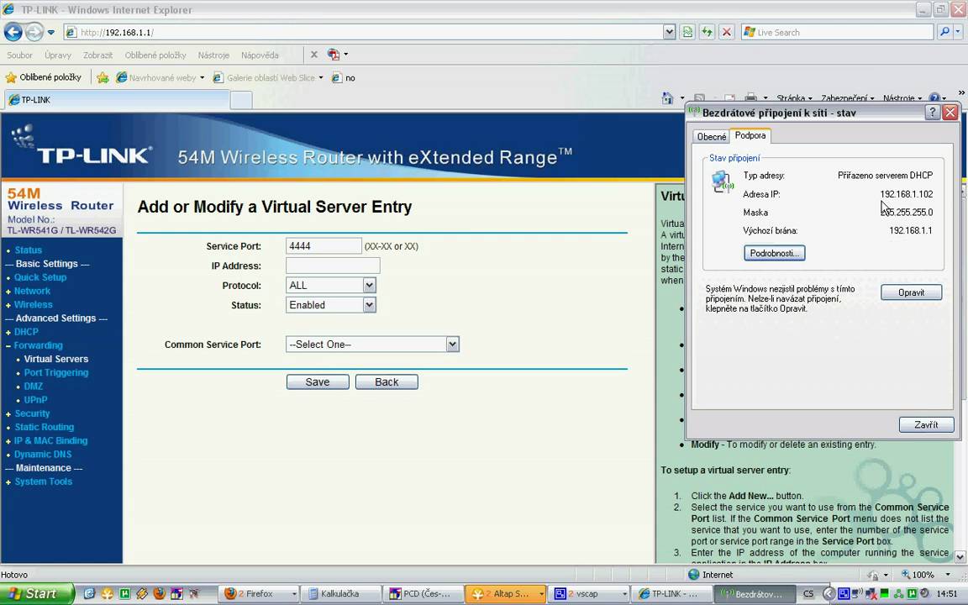Open the Nápověda menu
Viewport: 968px width, 605px height.
tap(260, 55)
